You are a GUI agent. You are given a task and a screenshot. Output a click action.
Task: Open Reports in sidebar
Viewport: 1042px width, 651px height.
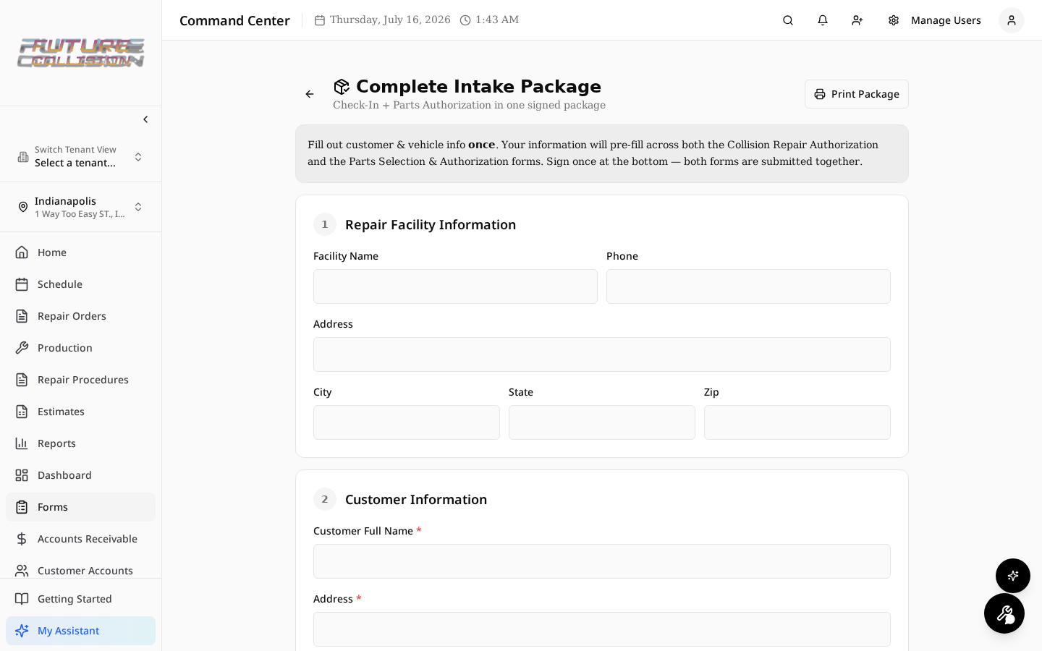tap(80, 443)
